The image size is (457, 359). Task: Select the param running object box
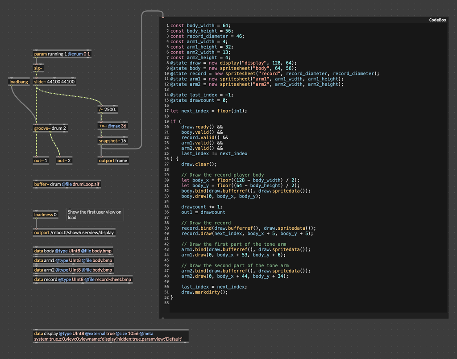(62, 54)
